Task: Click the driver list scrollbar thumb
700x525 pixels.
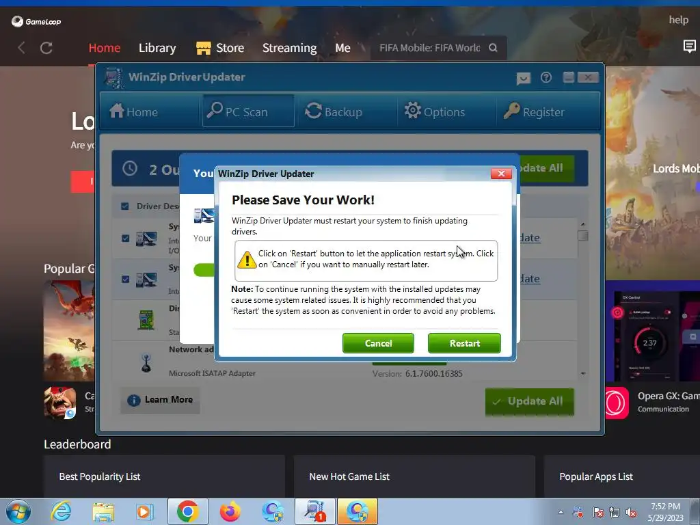Action: pyautogui.click(x=583, y=235)
